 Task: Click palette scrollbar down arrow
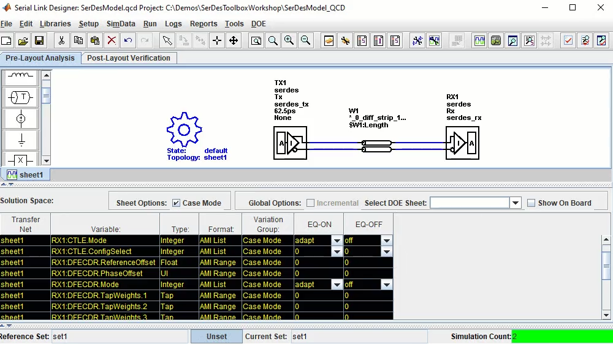[x=46, y=160]
